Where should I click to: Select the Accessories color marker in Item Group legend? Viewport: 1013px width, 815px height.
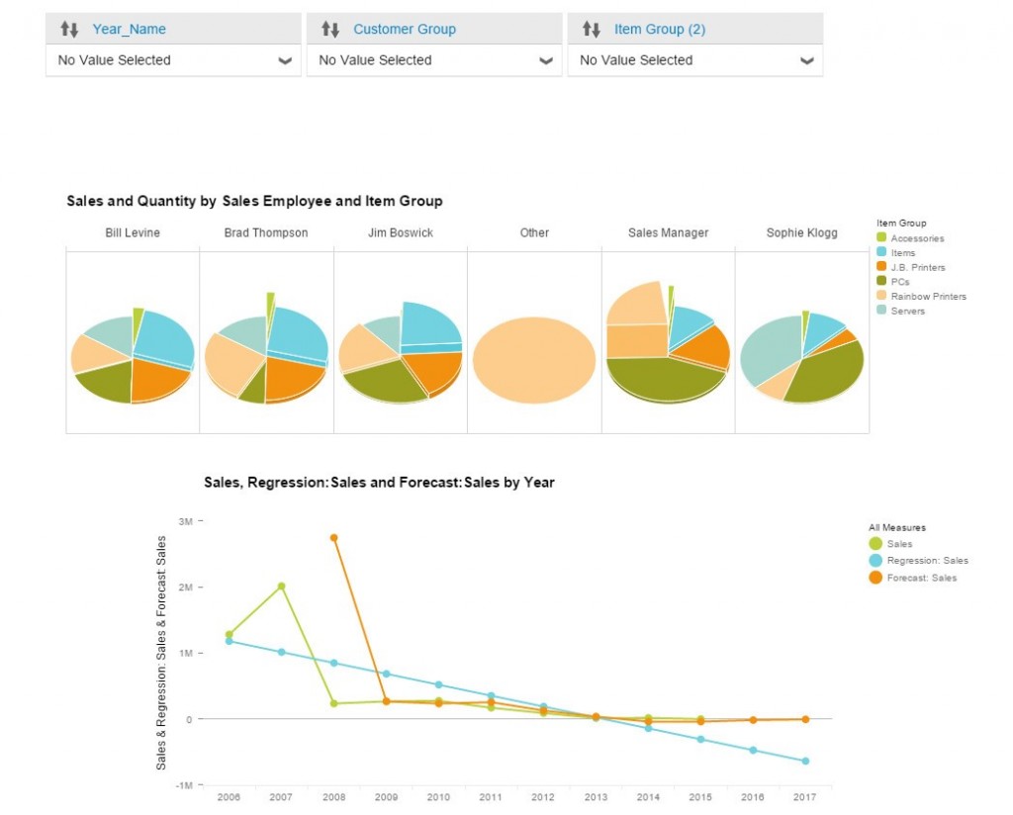880,238
